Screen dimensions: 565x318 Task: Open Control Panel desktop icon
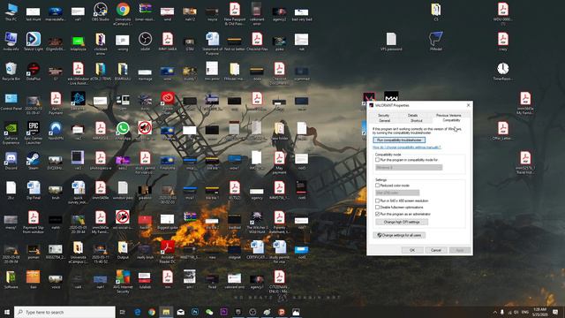pyautogui.click(x=11, y=101)
